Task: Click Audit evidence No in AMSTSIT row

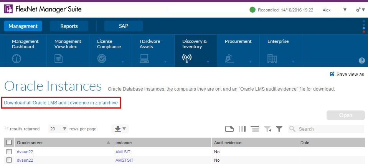Action: tap(217, 160)
